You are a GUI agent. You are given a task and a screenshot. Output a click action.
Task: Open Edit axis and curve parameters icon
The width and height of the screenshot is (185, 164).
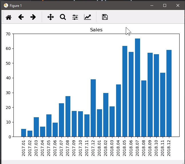pos(87,17)
